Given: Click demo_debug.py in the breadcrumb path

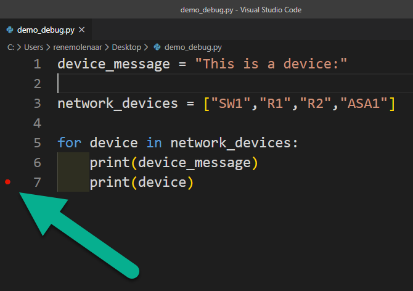Looking at the screenshot, I should click(193, 47).
